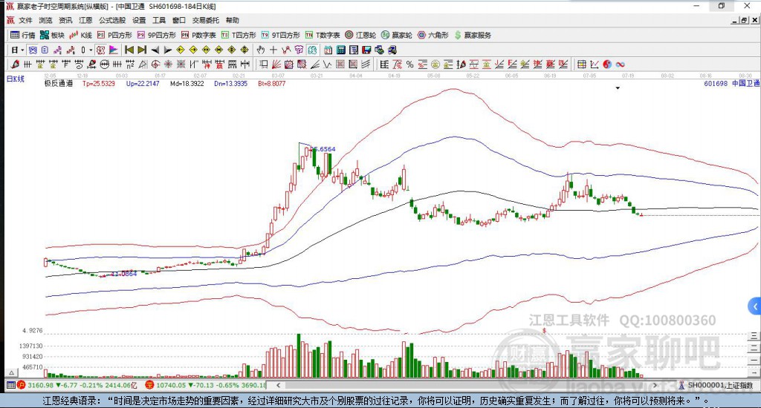
Task: Click the SH000001 上证指数 status item
Action: [716, 385]
